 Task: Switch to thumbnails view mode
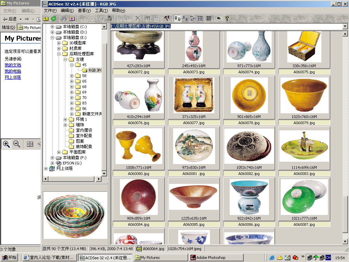(177, 18)
